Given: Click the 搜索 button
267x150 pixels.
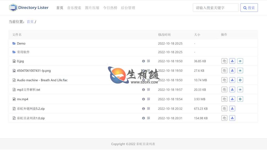Looking at the screenshot, I should coord(249,8).
